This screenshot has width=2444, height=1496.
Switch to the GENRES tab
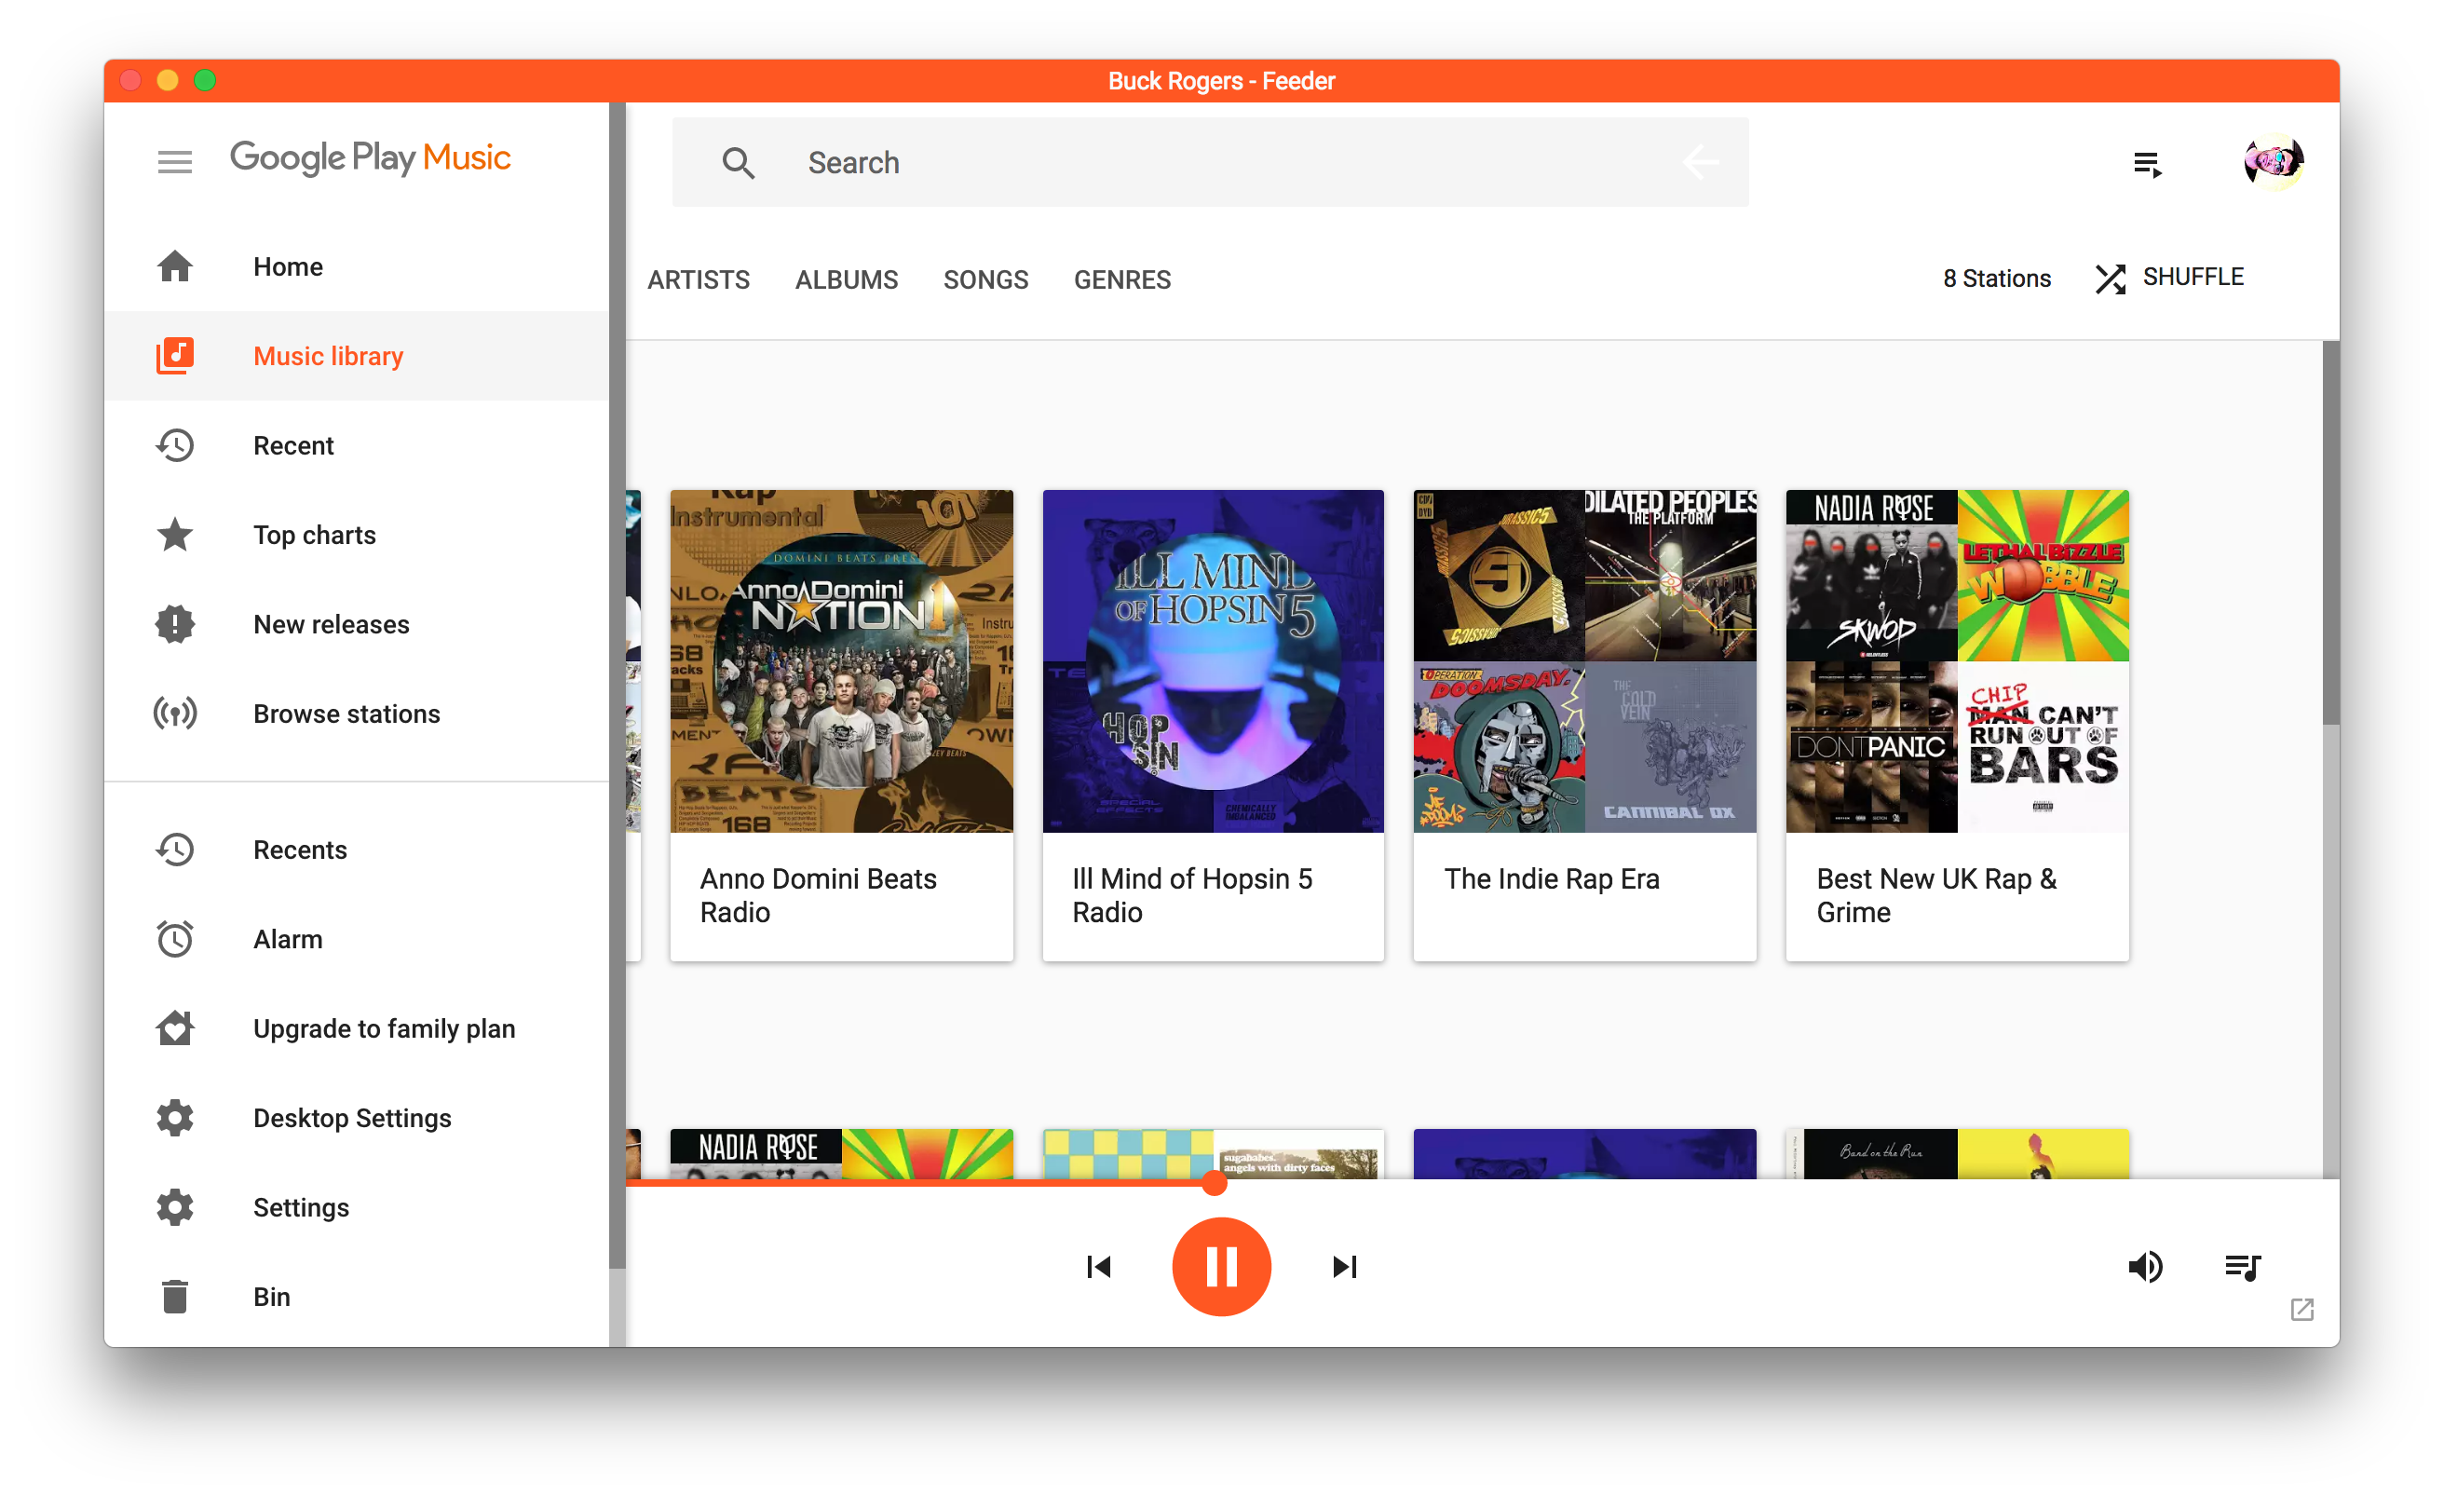pyautogui.click(x=1121, y=279)
